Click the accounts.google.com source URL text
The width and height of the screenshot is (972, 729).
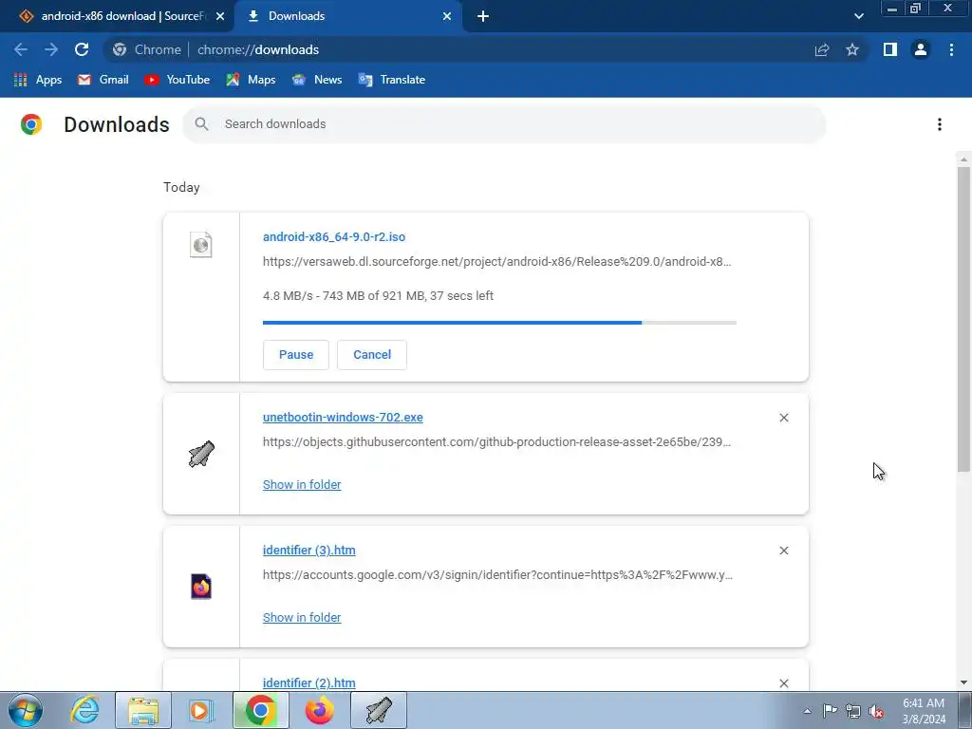tap(497, 574)
